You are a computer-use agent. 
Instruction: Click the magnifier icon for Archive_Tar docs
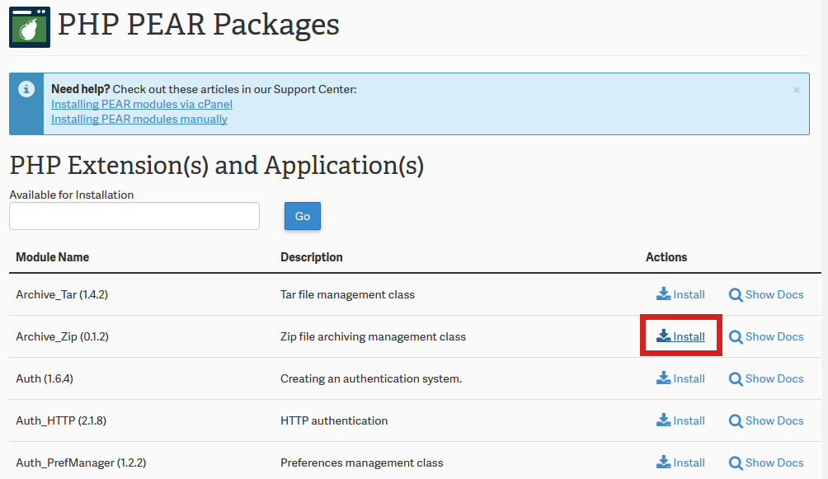[736, 294]
